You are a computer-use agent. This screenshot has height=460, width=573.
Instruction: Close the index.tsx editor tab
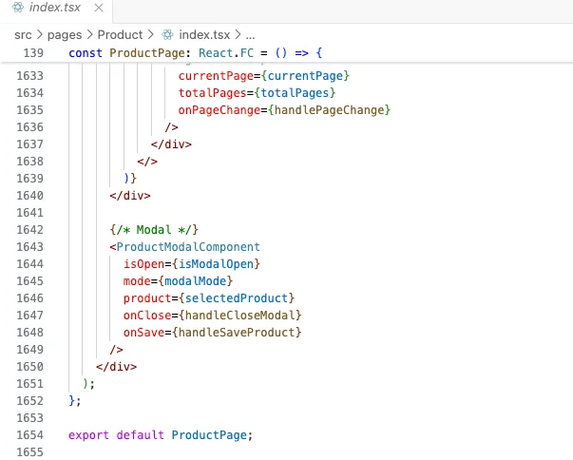point(99,8)
